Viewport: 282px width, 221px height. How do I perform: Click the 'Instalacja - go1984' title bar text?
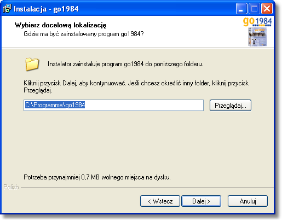46,9
